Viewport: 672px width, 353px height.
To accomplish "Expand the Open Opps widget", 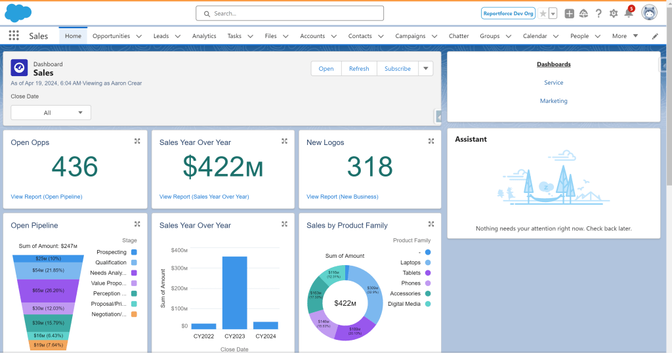I will (137, 141).
